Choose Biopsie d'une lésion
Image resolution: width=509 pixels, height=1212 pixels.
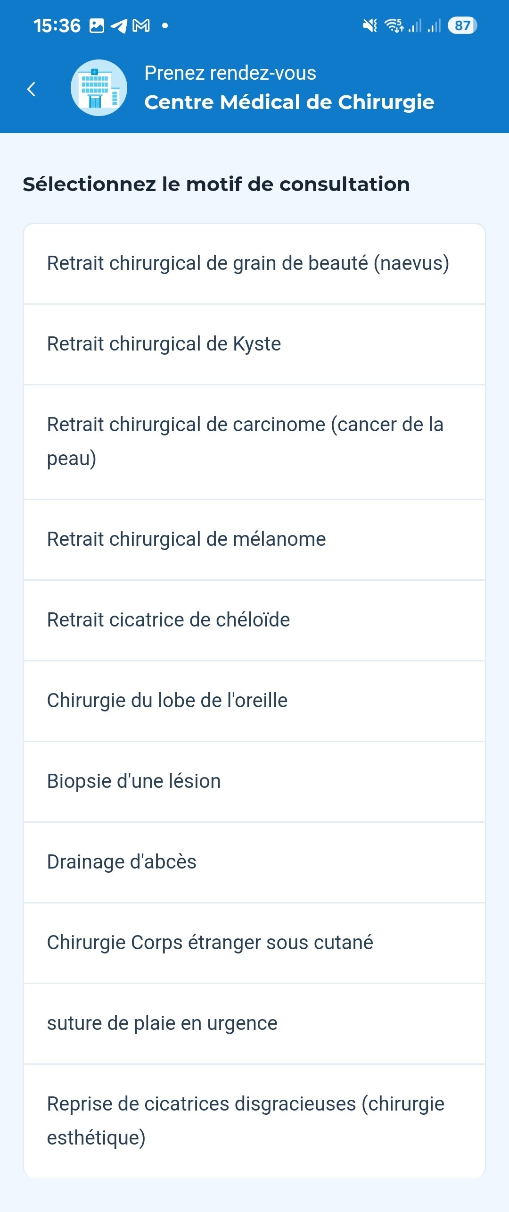click(x=254, y=782)
